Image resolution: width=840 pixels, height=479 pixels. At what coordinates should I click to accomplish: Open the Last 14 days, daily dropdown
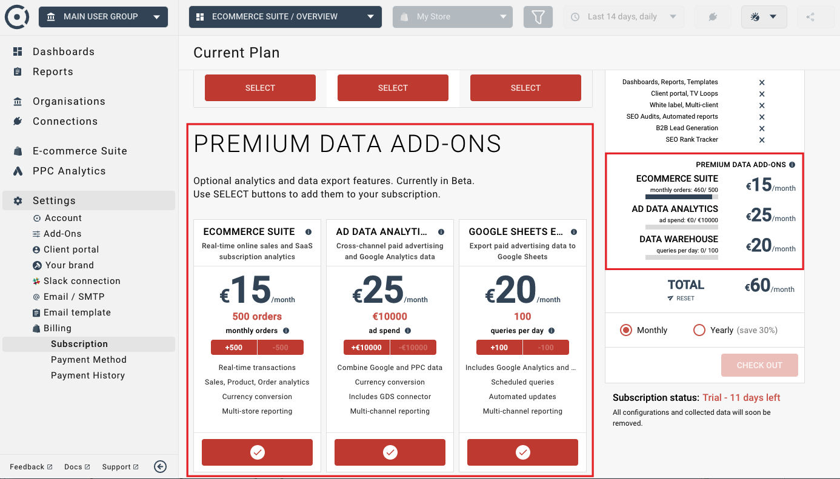coord(624,17)
